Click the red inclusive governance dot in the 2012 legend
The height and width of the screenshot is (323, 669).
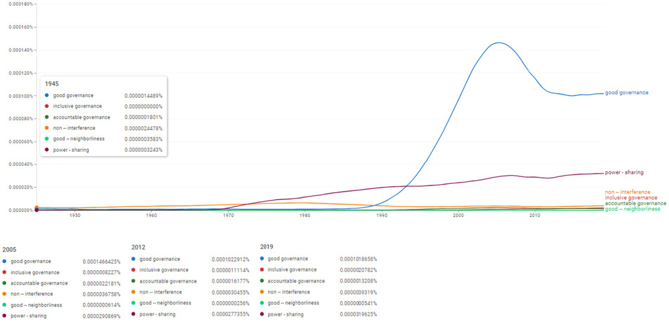point(133,270)
